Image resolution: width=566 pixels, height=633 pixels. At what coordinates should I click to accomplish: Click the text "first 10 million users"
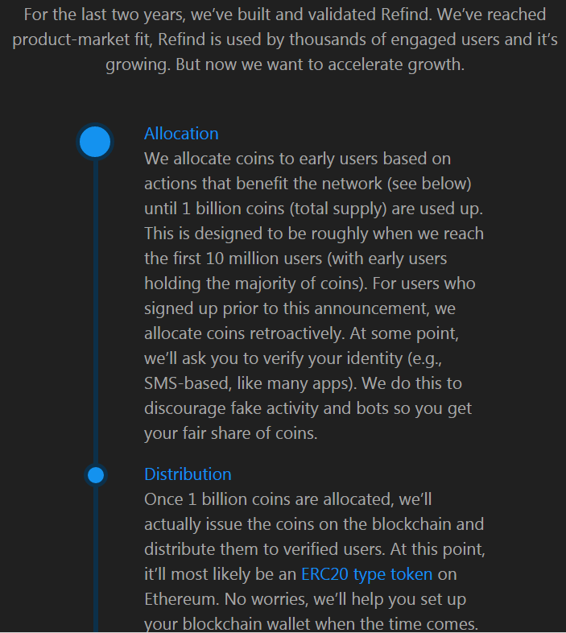coord(247,259)
